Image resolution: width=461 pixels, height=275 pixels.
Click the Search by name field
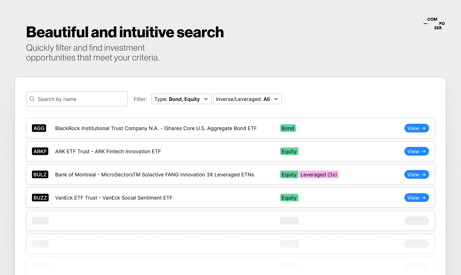(x=80, y=99)
